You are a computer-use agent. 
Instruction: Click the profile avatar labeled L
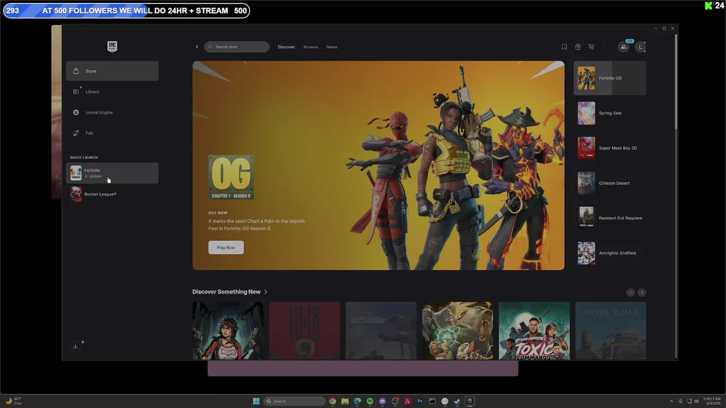[641, 47]
